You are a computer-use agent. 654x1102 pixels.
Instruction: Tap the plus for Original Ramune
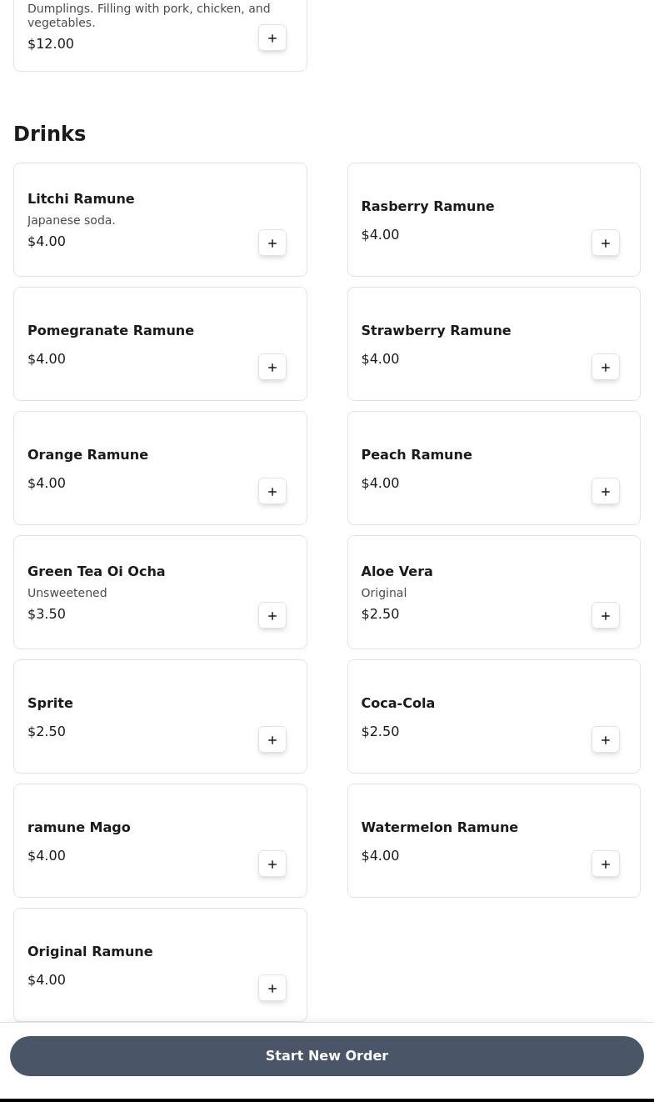(x=272, y=989)
